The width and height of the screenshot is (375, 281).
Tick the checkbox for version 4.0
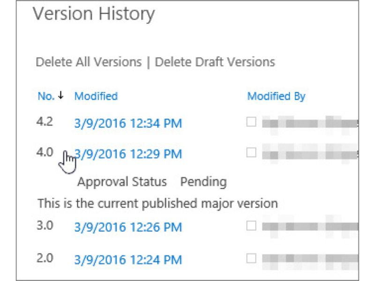(x=252, y=152)
